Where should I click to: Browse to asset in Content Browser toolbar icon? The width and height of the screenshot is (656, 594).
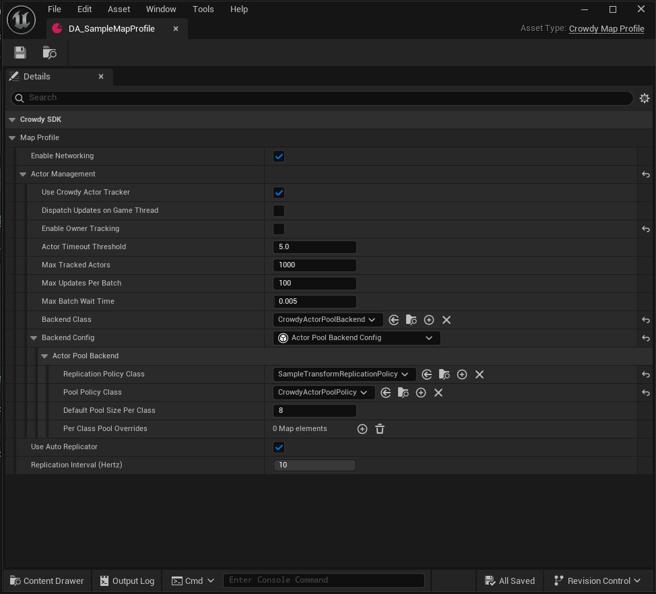coord(49,53)
